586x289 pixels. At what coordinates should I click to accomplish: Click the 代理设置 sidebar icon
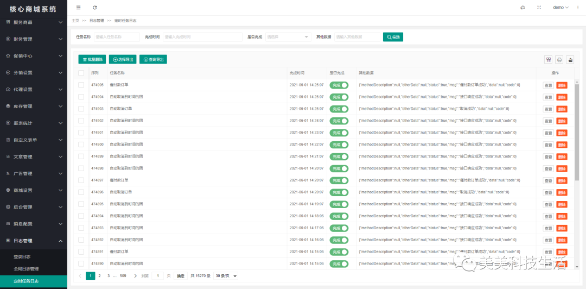pyautogui.click(x=8, y=90)
